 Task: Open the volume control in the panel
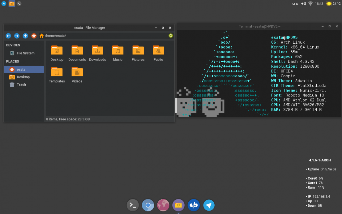(304, 4)
